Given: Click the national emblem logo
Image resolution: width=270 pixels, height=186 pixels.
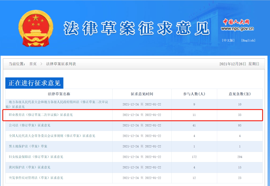Looking at the screenshot, I should tap(36, 27).
